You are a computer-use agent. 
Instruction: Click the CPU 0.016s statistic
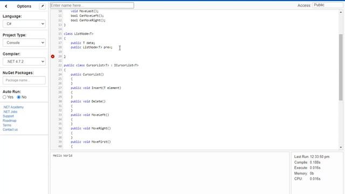(307, 179)
